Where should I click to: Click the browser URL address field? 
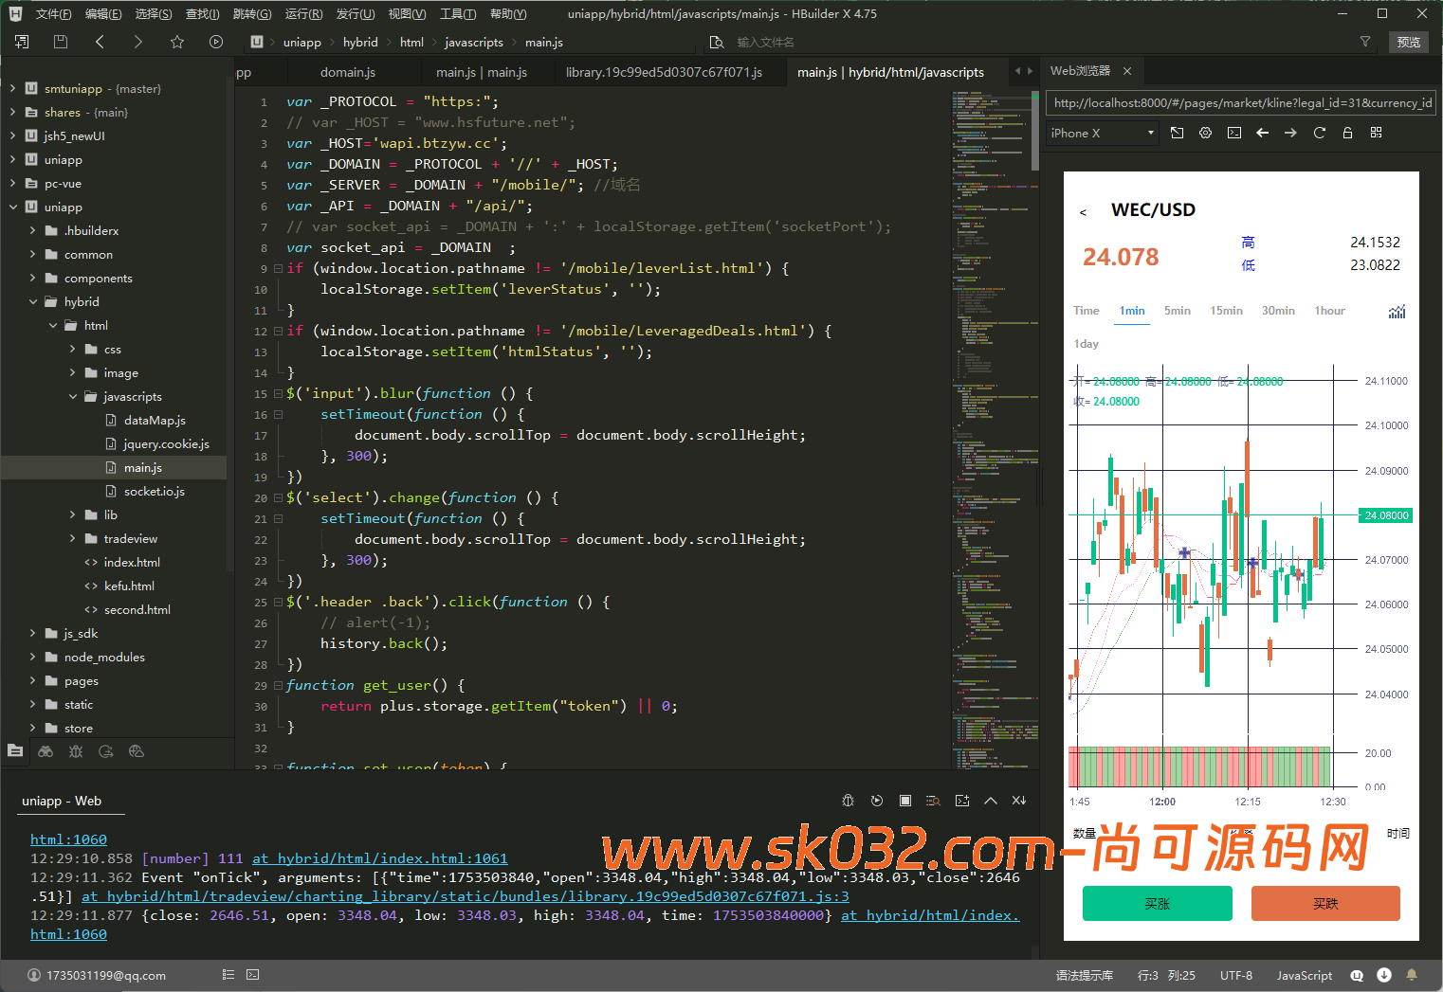point(1240,102)
